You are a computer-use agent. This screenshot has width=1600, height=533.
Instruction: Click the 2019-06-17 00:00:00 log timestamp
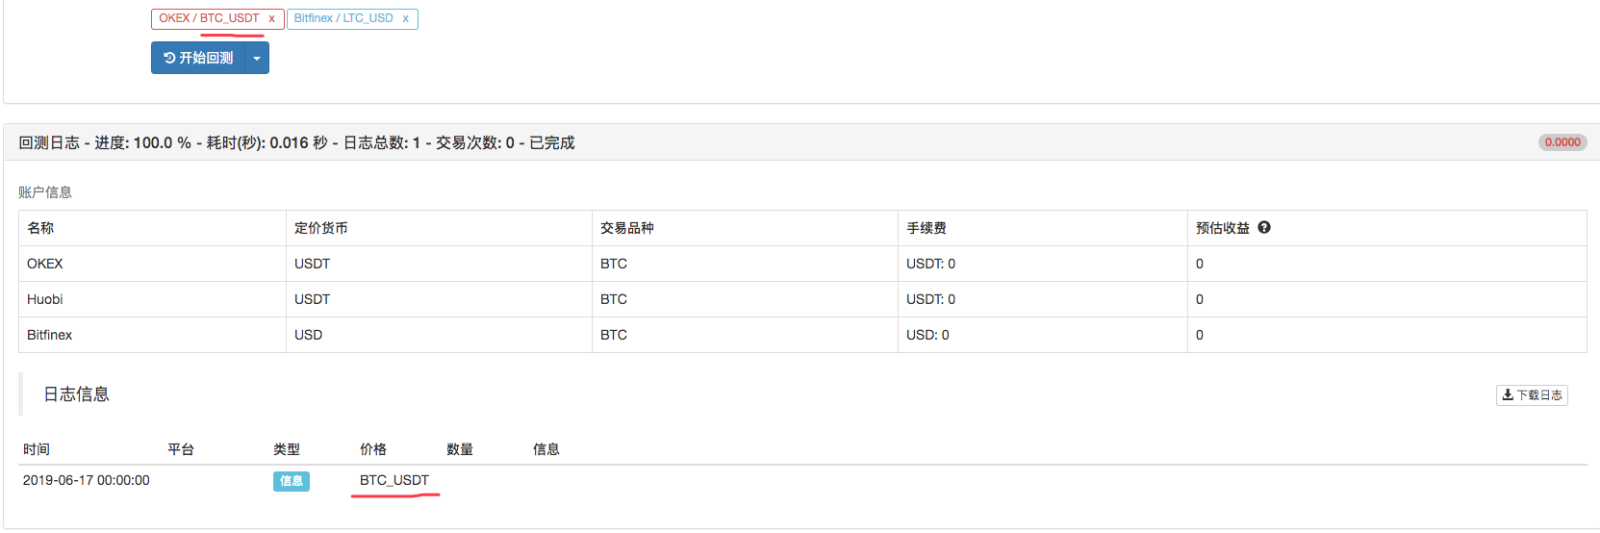[x=87, y=480]
